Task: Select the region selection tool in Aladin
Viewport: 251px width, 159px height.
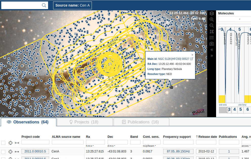Action: [212, 31]
